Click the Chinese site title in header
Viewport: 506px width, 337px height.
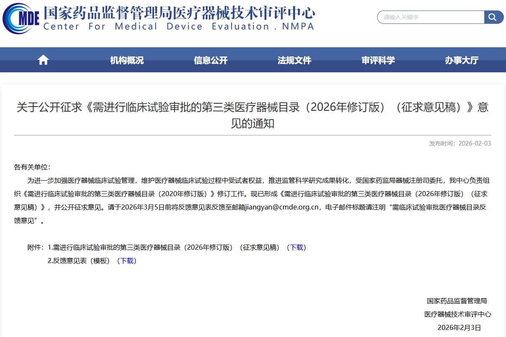click(x=179, y=13)
